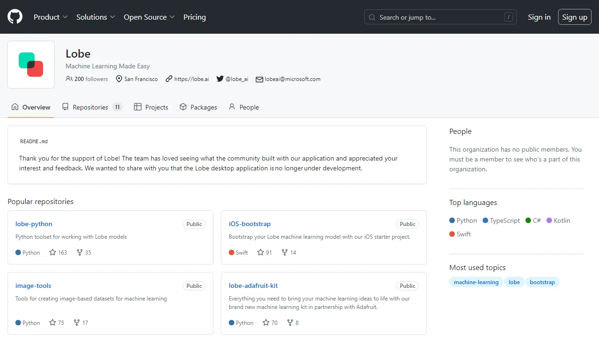This screenshot has width=599, height=337.
Task: Click the star icon on image-tools
Action: tap(53, 322)
